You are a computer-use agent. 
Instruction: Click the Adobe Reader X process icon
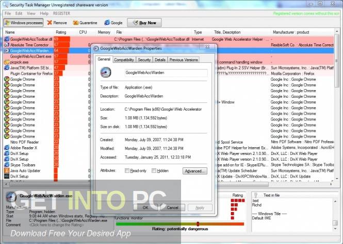(7, 147)
